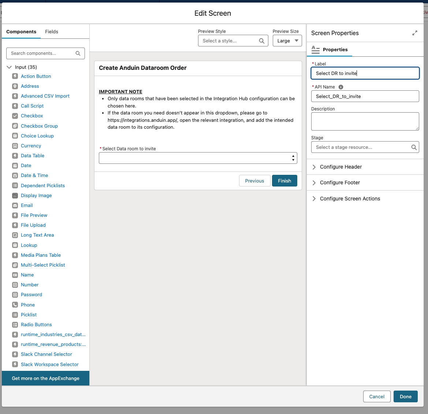Collapse the Input (35) section
Image resolution: width=428 pixels, height=414 pixels.
pos(9,67)
